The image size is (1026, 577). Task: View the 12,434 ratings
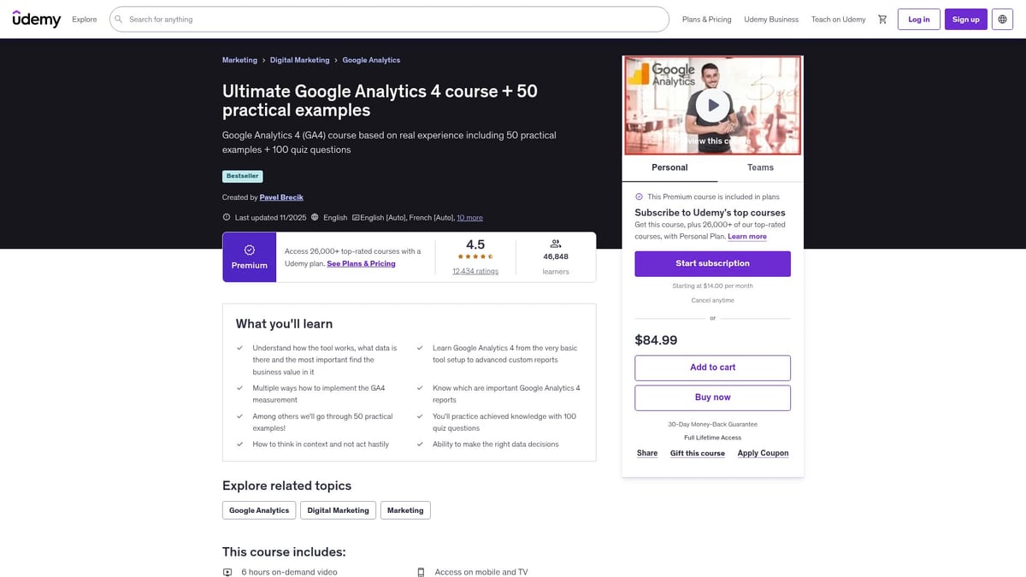point(475,270)
